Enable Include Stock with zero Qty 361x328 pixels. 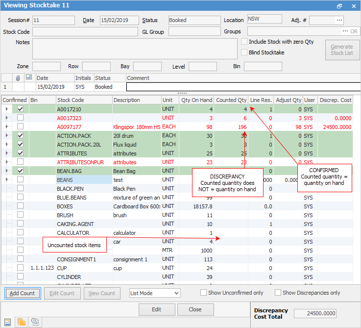tap(244, 42)
